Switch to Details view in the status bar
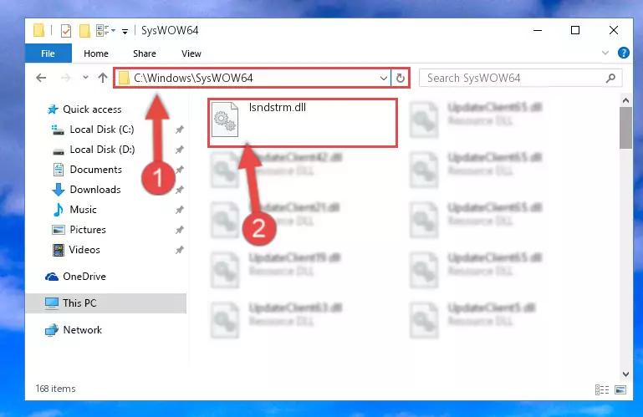 [601, 389]
